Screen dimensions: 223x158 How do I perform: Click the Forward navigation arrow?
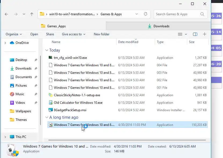pos(16,14)
